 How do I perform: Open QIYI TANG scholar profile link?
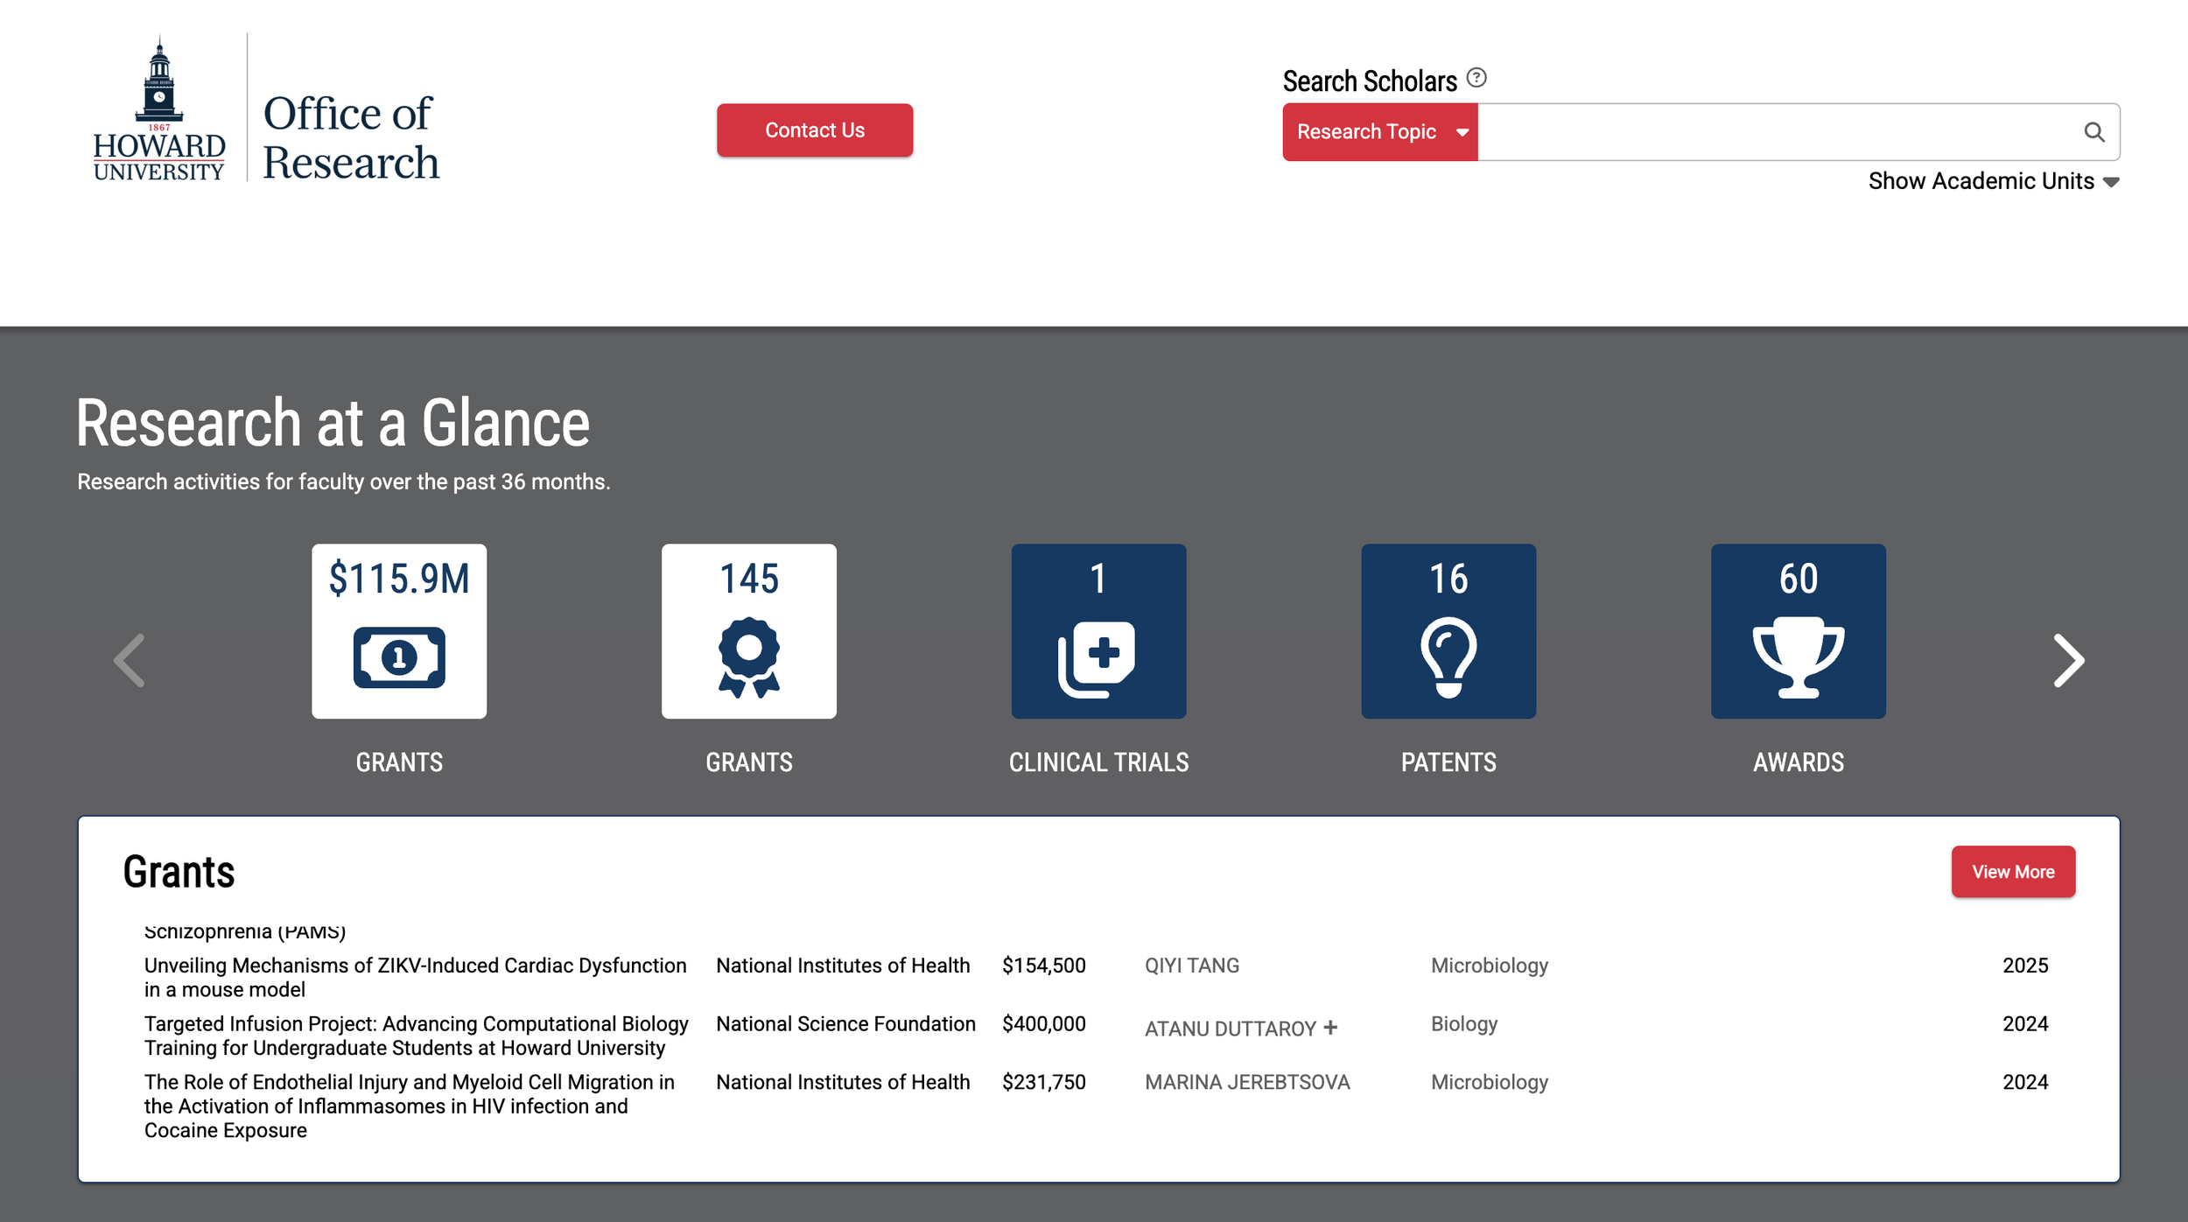point(1191,966)
